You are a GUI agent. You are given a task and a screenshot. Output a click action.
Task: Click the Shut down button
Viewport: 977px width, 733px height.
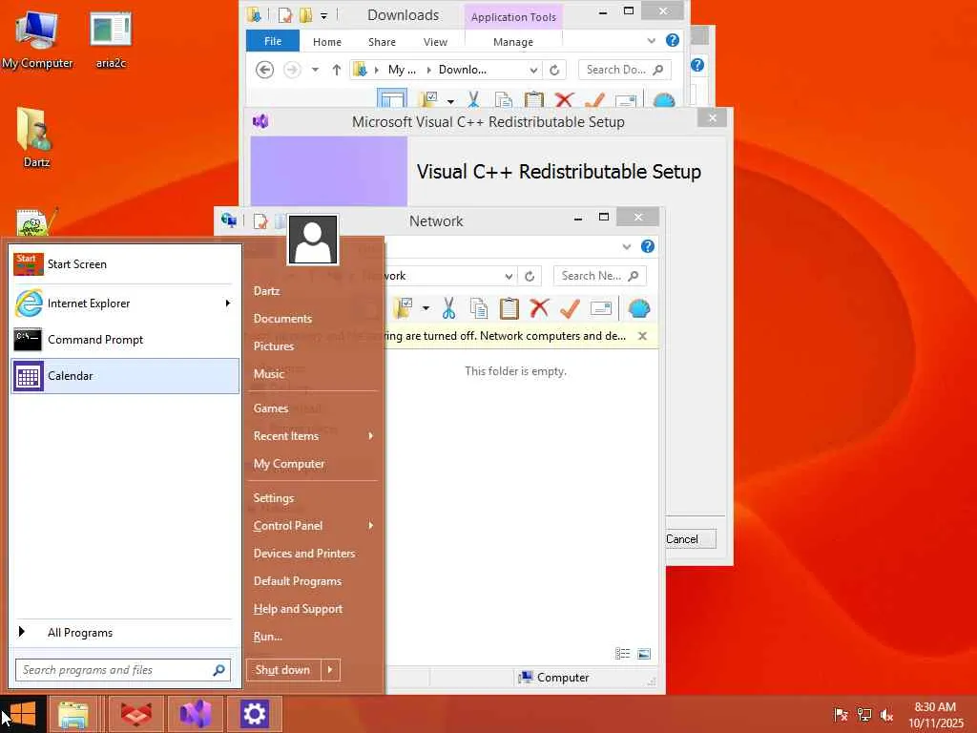282,670
